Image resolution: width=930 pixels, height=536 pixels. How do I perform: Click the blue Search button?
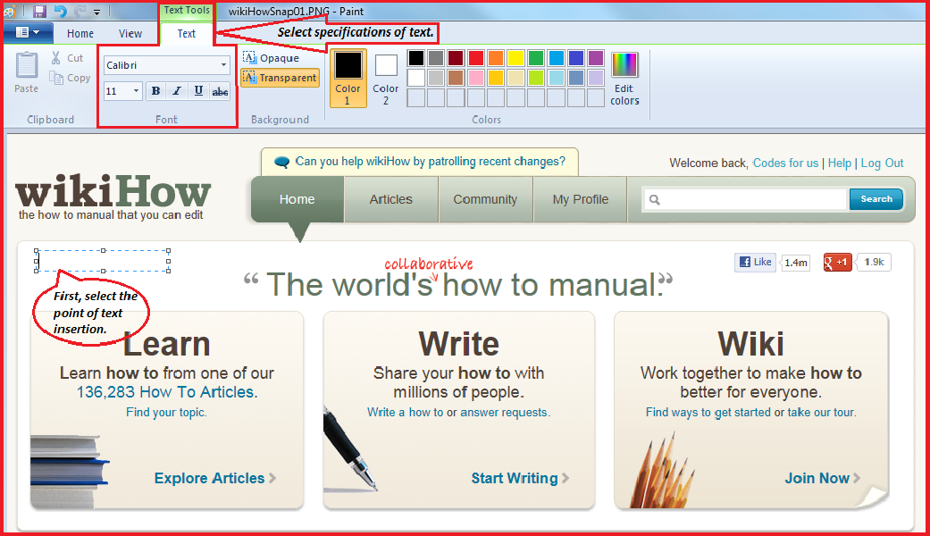pyautogui.click(x=876, y=199)
